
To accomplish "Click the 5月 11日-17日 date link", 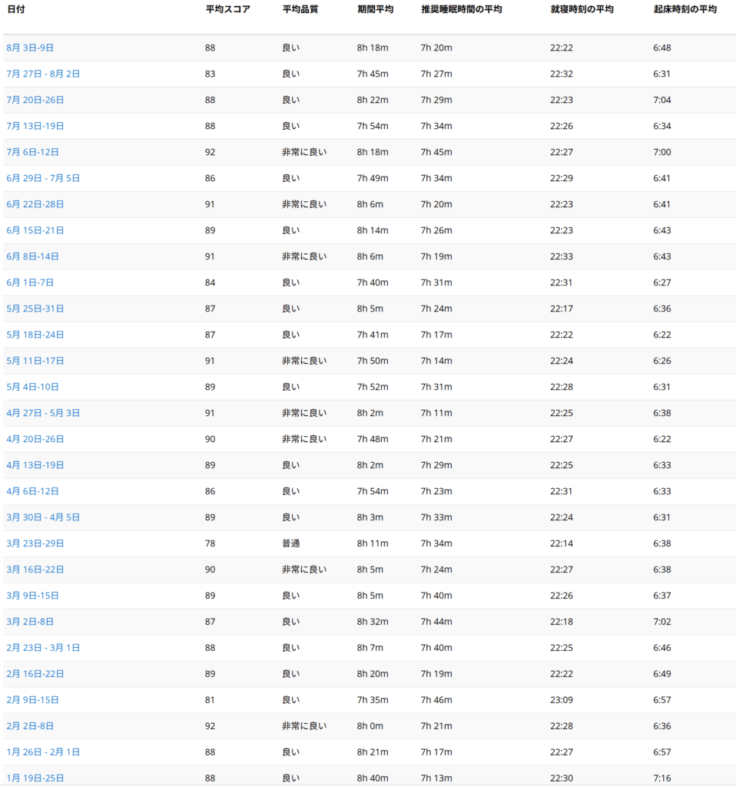I will [x=35, y=361].
